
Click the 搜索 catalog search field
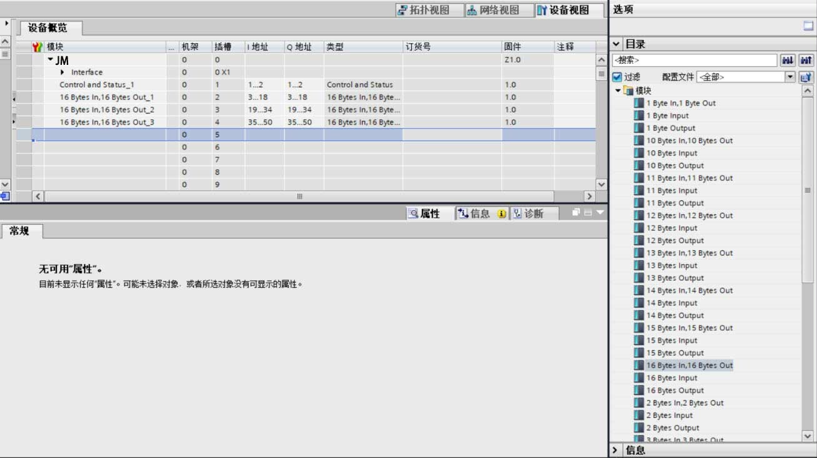694,61
